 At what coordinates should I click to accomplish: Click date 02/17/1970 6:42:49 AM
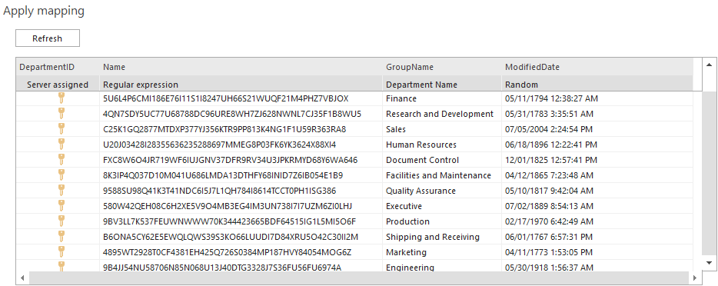coord(549,221)
